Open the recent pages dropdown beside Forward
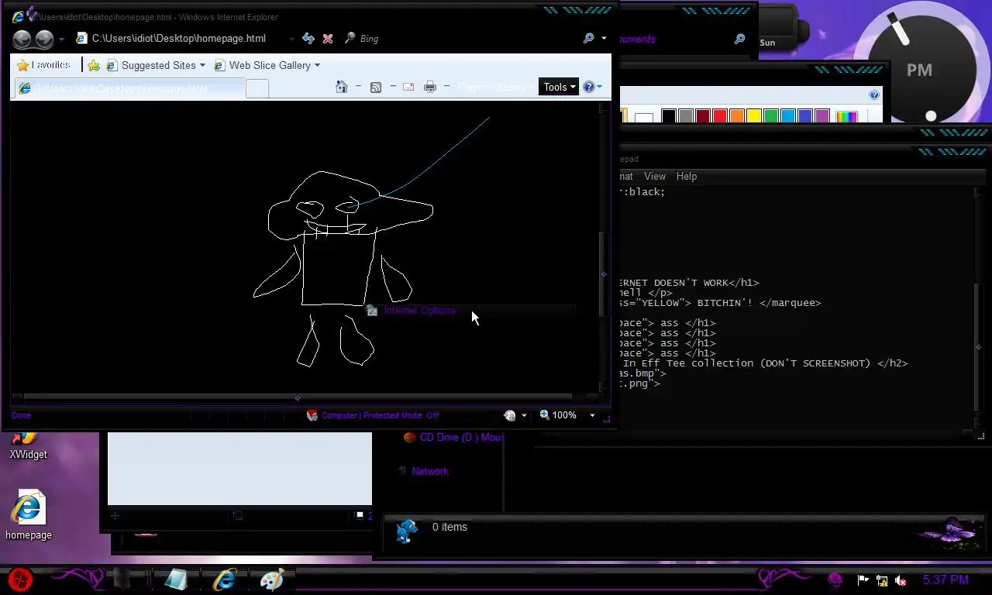The width and height of the screenshot is (992, 595). (x=61, y=39)
